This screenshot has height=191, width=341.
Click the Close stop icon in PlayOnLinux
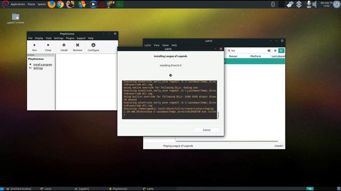(x=48, y=45)
